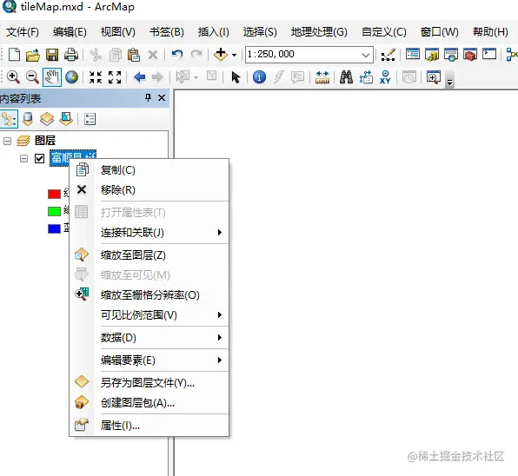Open the ArcToolbox red toolbox icon

pyautogui.click(x=470, y=55)
